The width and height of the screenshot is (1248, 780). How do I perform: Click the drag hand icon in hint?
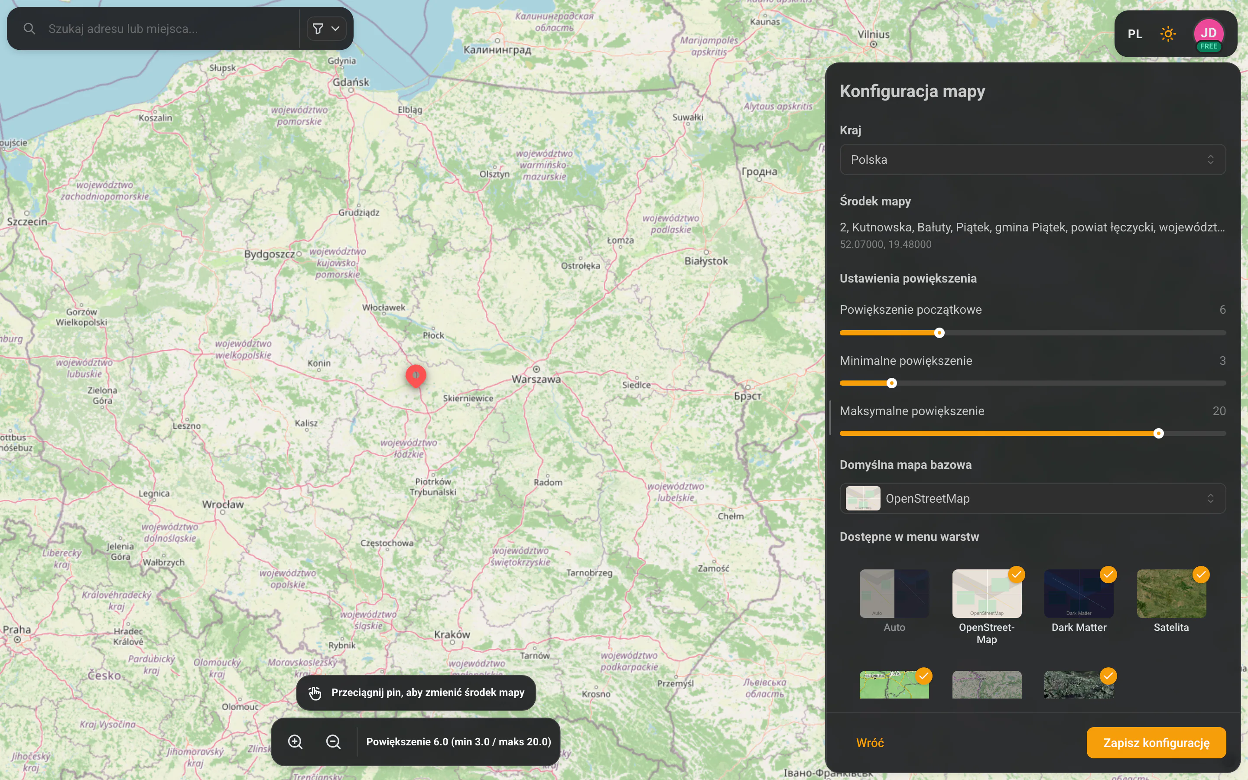315,693
